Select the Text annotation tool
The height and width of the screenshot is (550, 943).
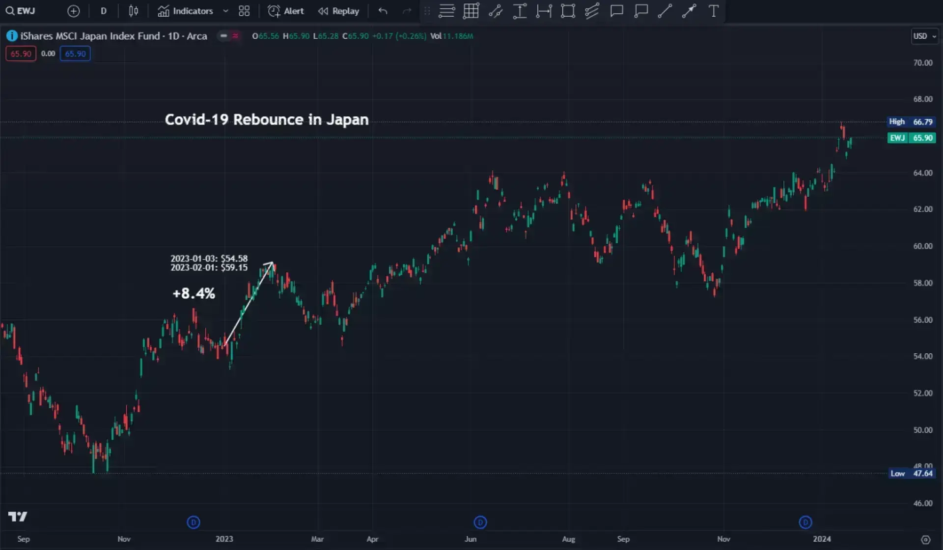(x=713, y=11)
